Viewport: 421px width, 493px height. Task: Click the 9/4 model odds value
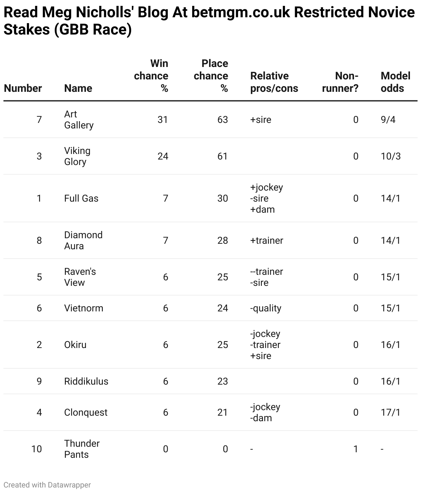388,119
